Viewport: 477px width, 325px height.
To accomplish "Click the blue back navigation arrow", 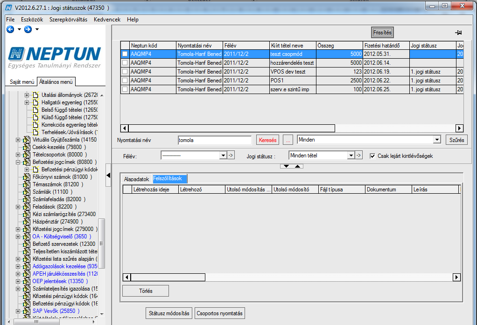I will click(x=10, y=29).
